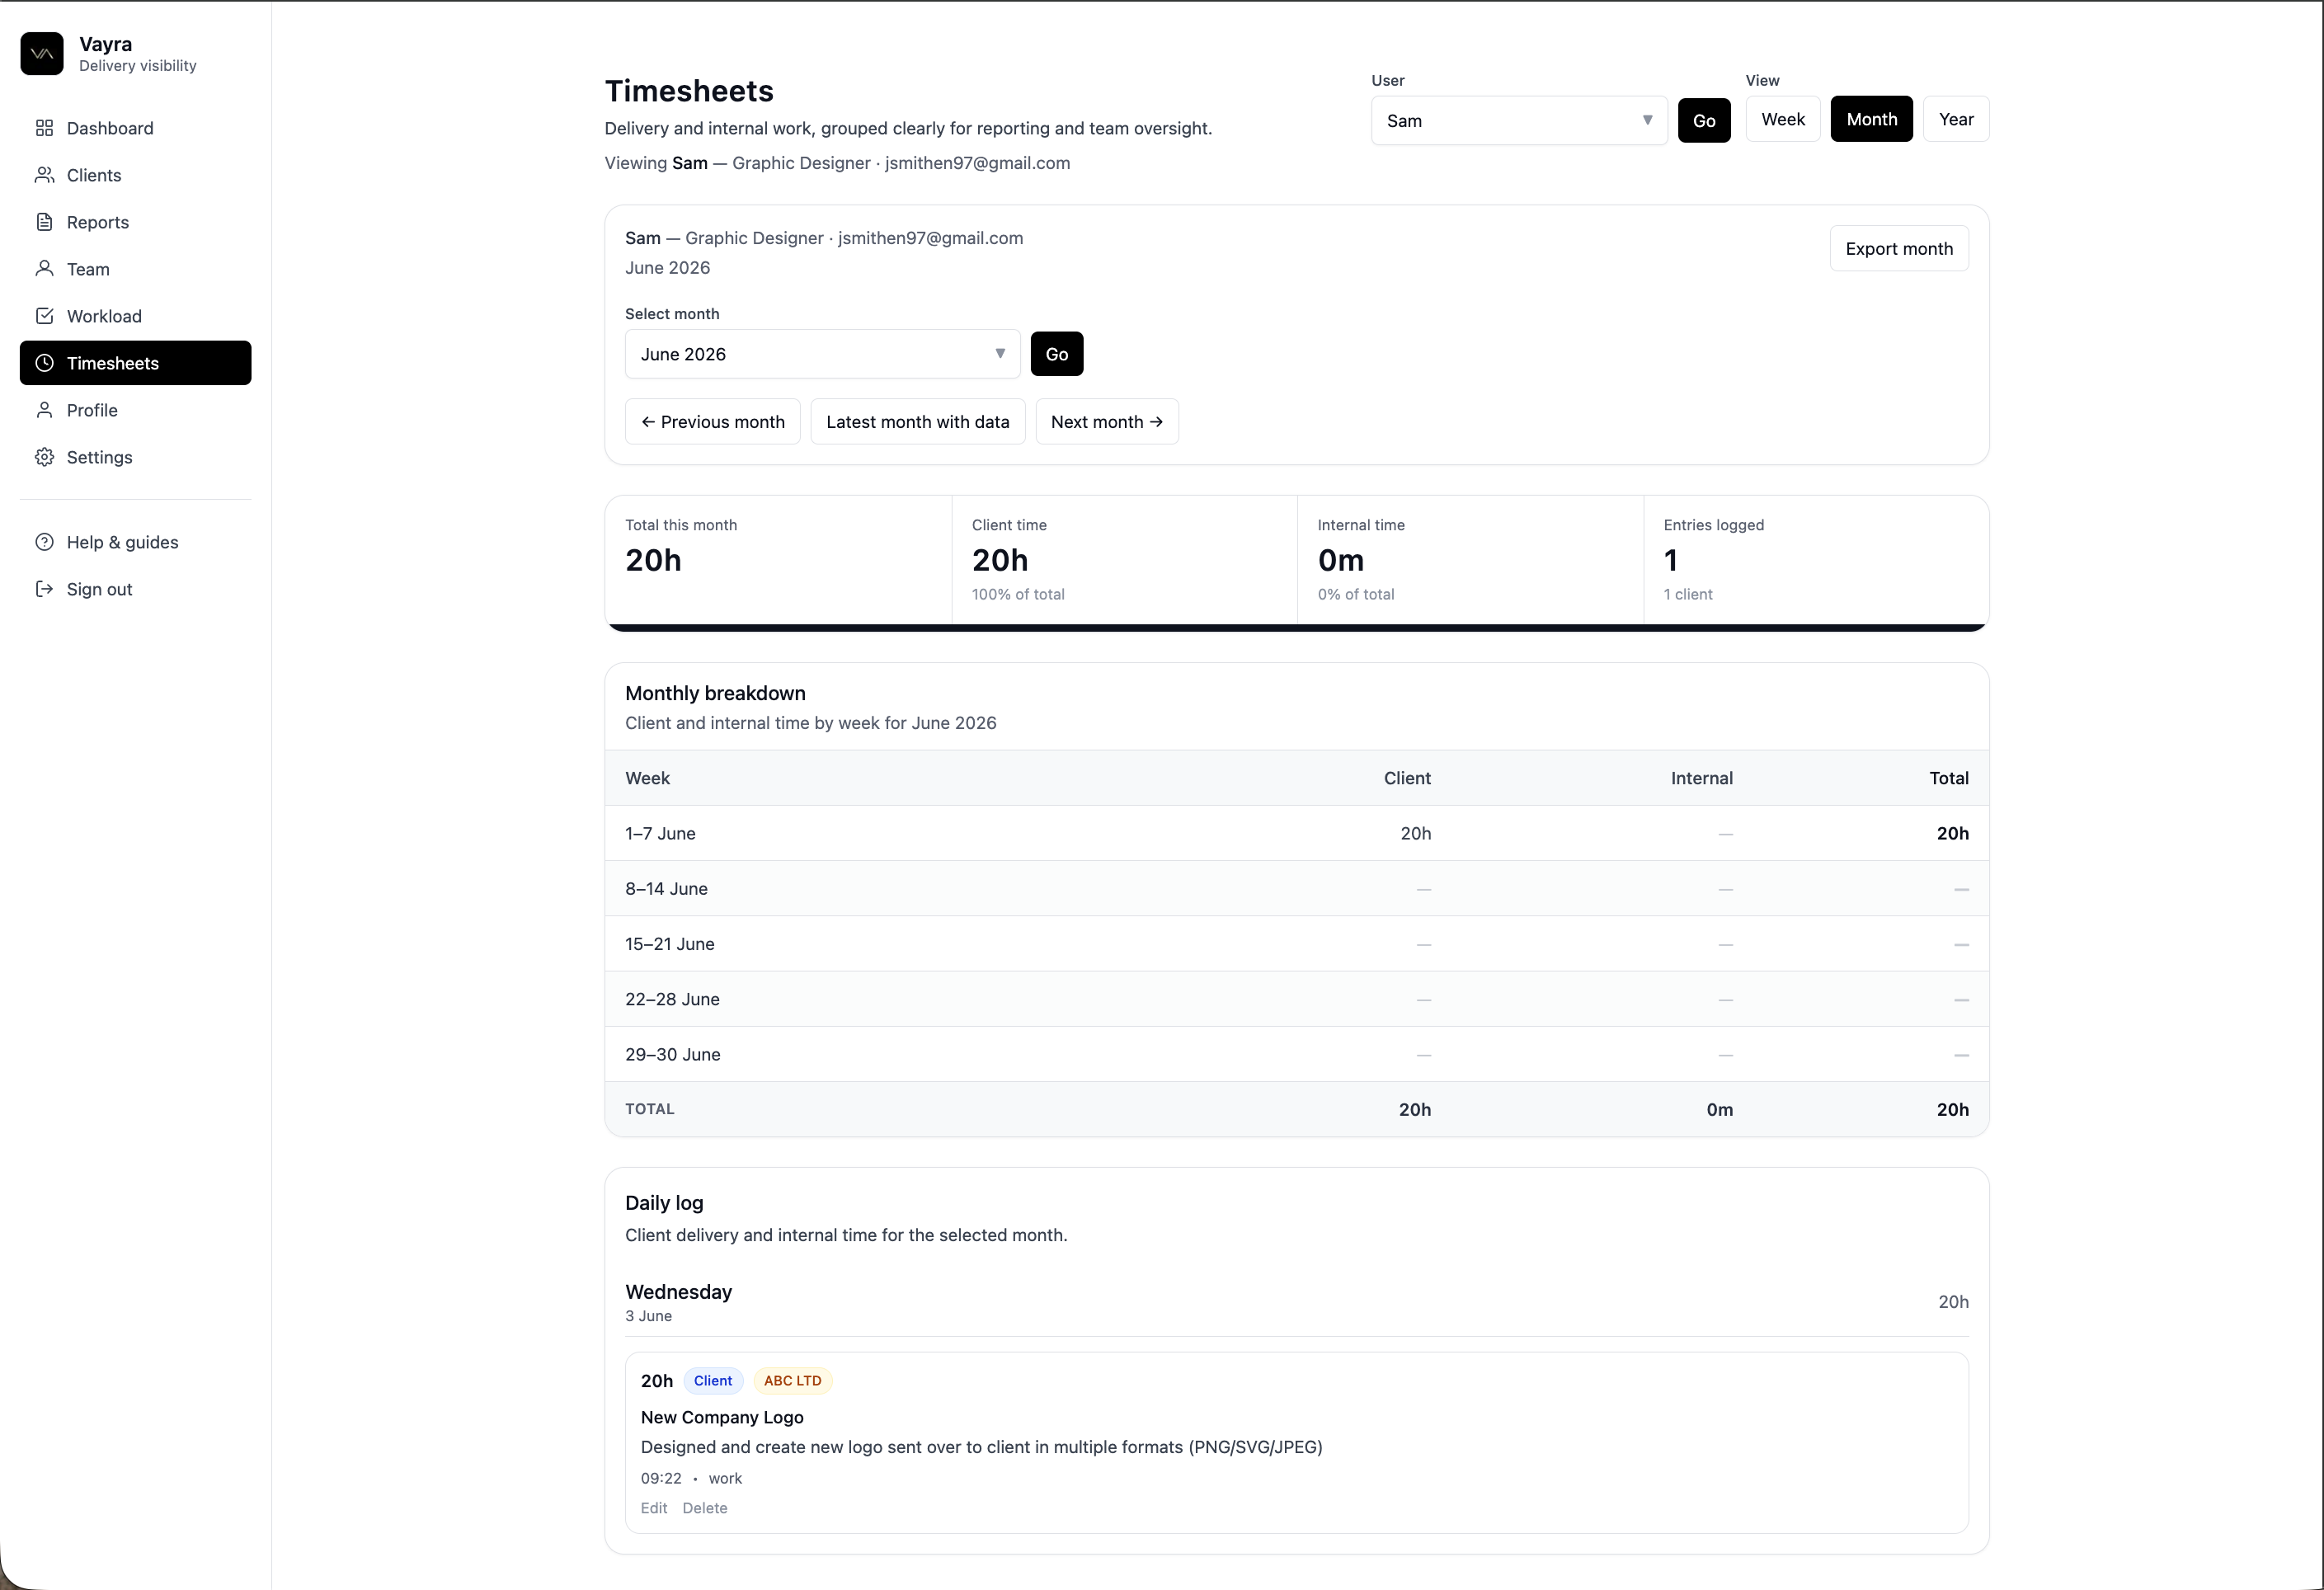
Task: Click the Clients people icon
Action: tap(44, 175)
